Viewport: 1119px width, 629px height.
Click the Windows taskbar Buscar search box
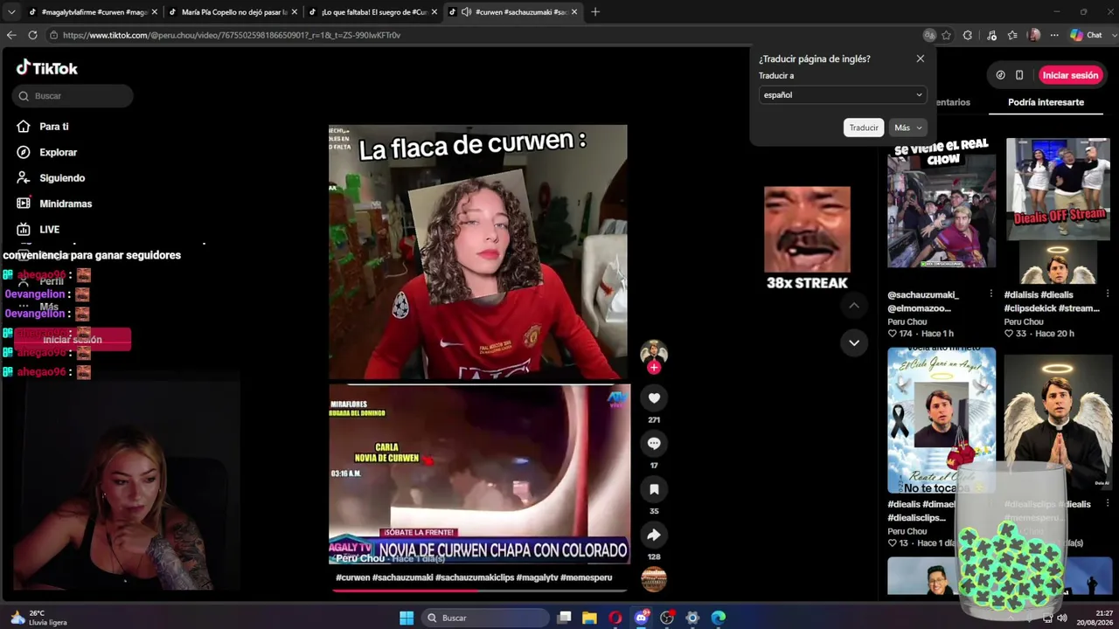486,618
